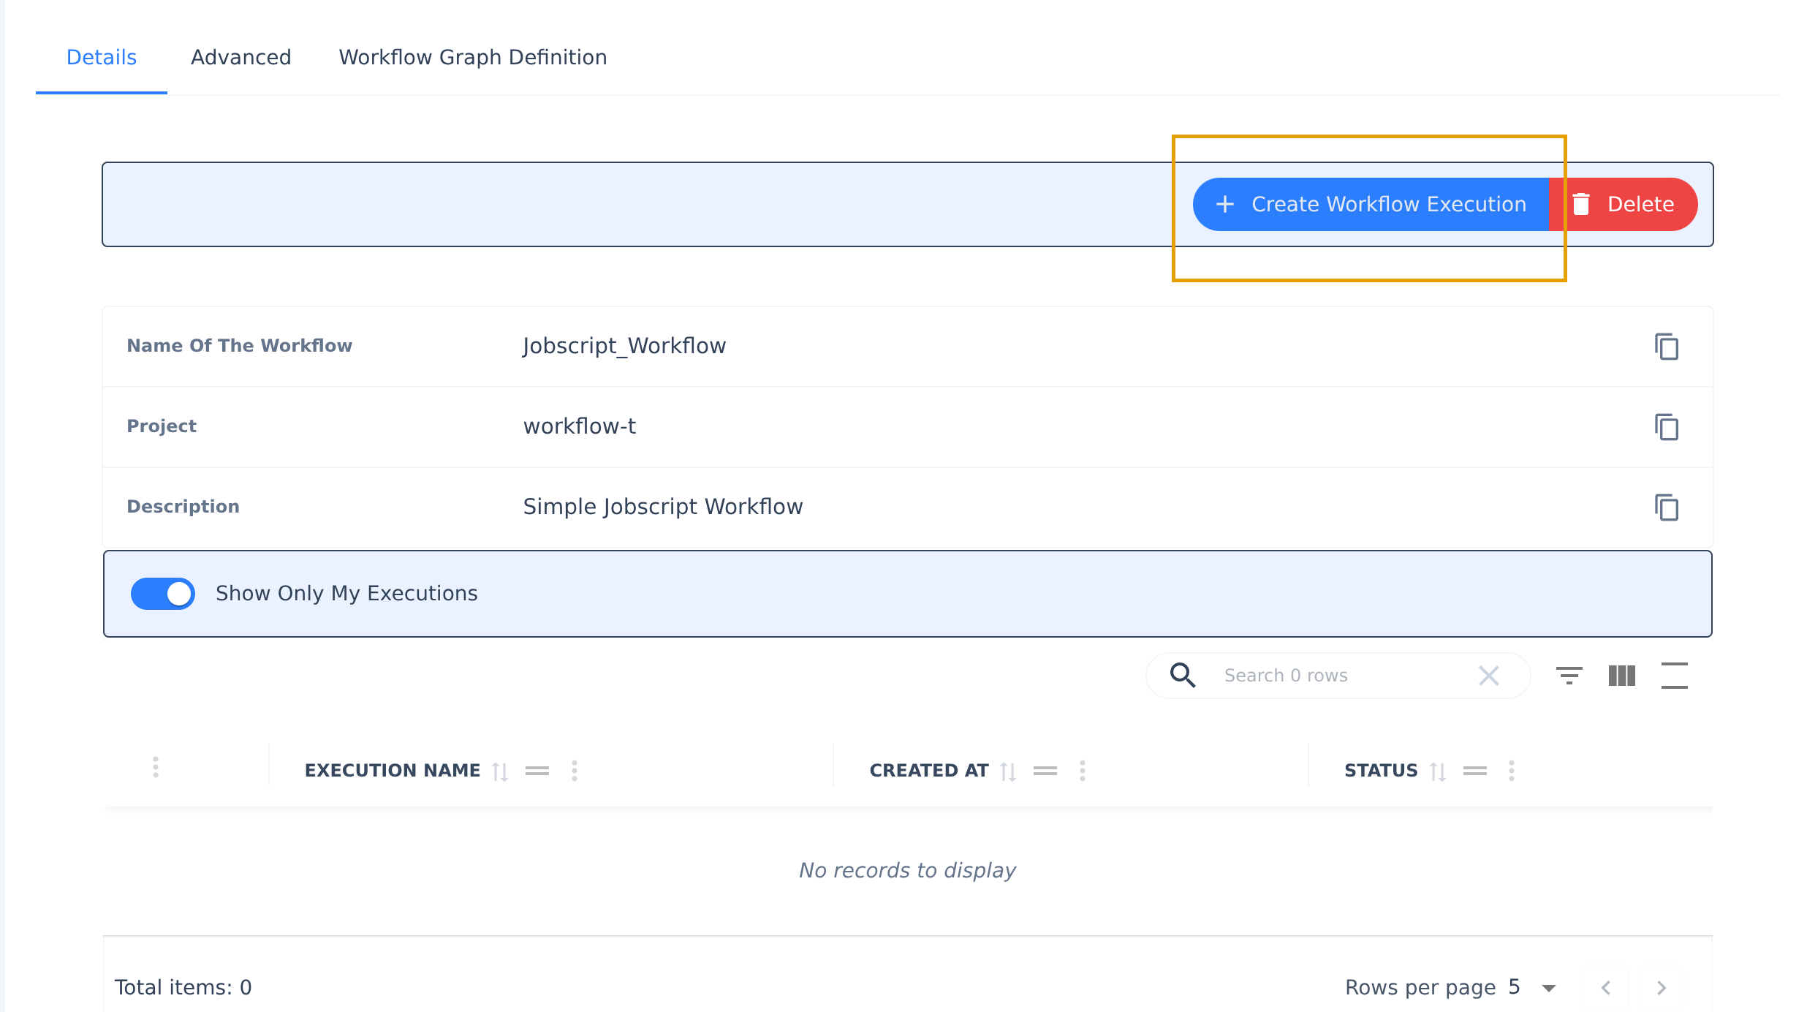The width and height of the screenshot is (1807, 1012).
Task: Click Execution Name column drag handle
Action: (x=537, y=771)
